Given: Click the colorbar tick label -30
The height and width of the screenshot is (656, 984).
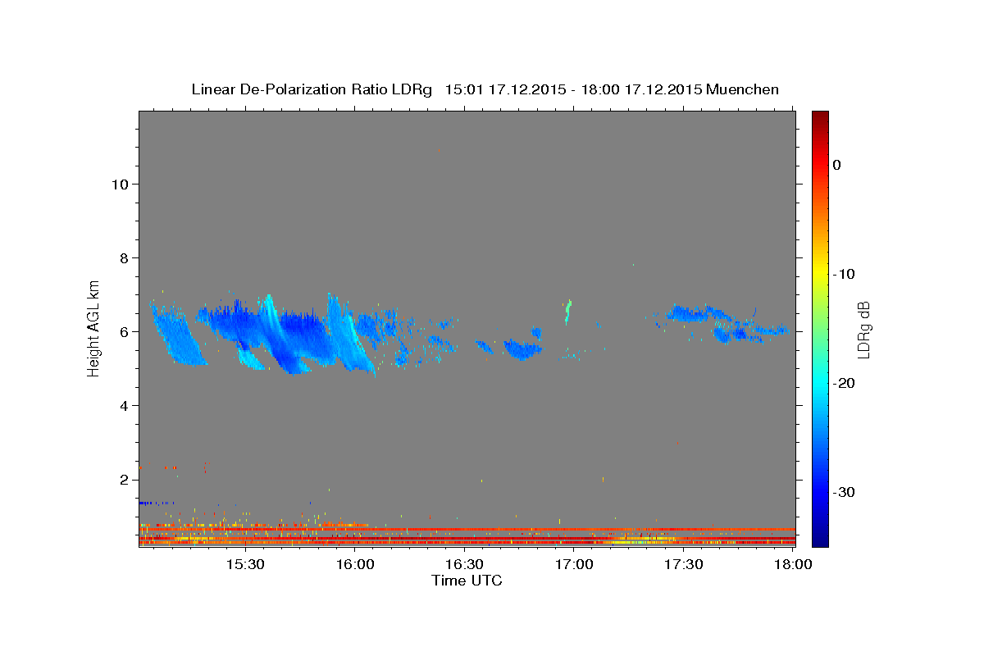Looking at the screenshot, I should (844, 492).
